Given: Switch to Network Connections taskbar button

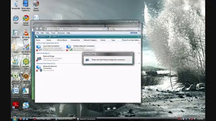Looking at the screenshot, I should coord(86,119).
